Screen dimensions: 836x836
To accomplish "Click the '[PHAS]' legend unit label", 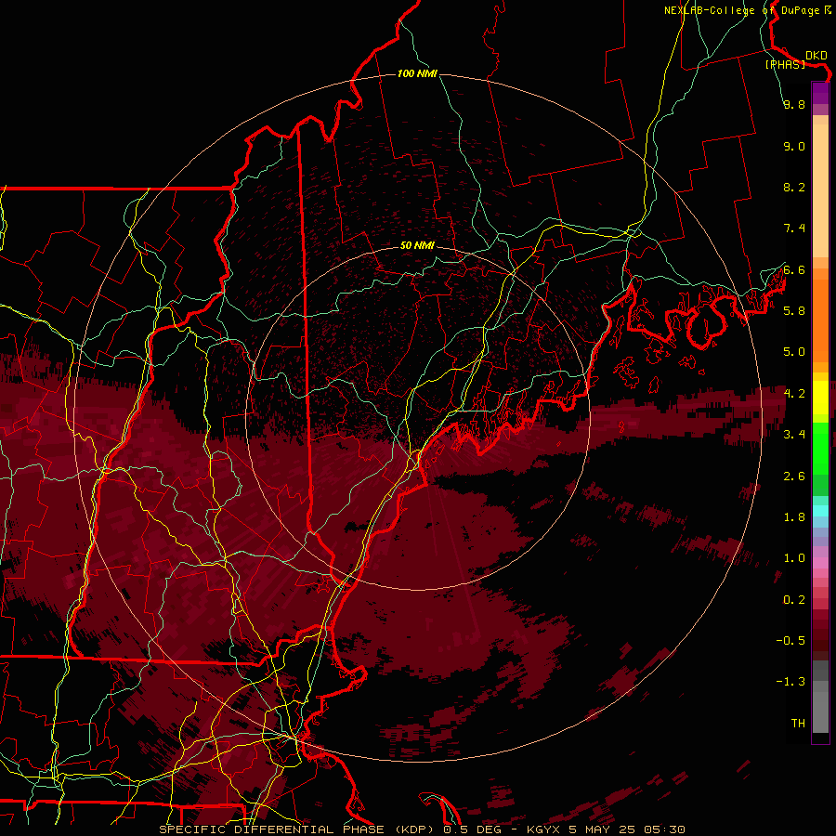I will click(x=785, y=64).
